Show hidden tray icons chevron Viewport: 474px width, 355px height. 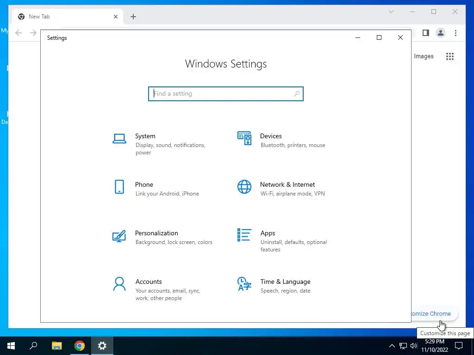coord(392,346)
